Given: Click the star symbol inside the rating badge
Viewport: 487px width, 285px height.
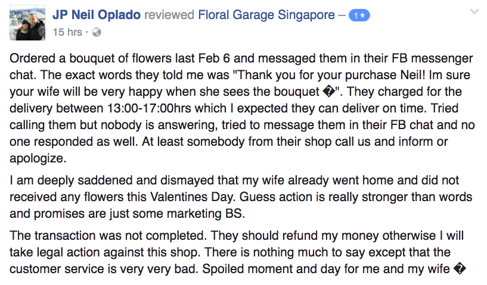Looking at the screenshot, I should (x=362, y=15).
